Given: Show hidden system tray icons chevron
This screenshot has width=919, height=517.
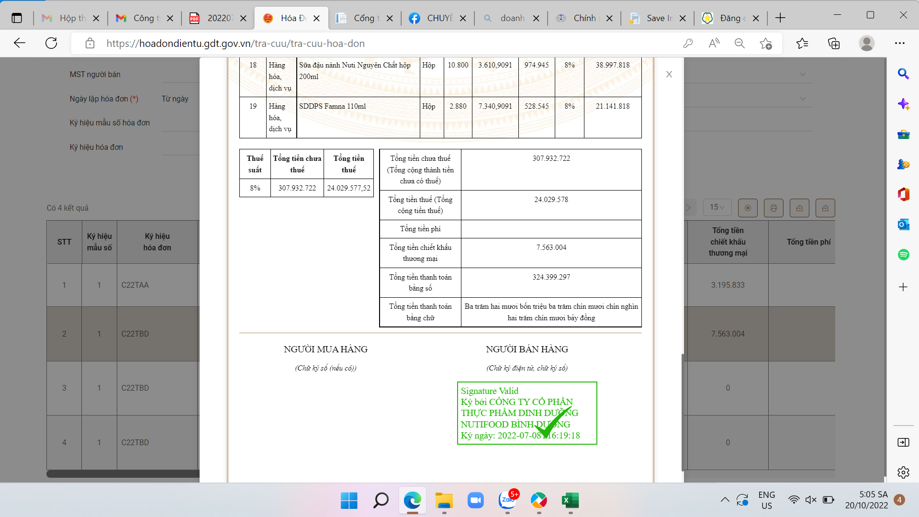Looking at the screenshot, I should coord(725,500).
